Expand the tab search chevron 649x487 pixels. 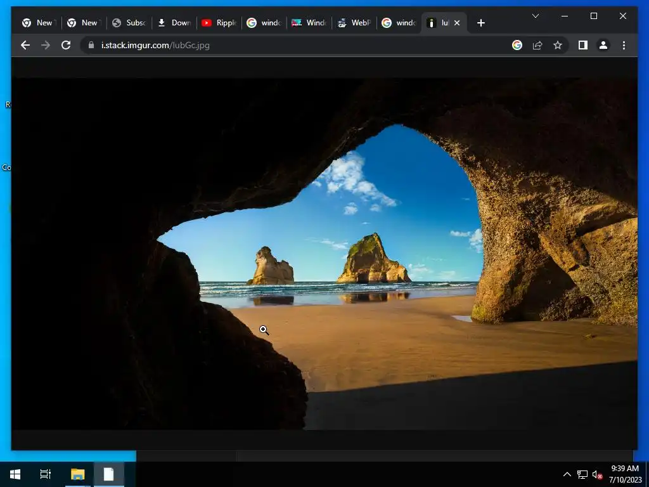pyautogui.click(x=536, y=16)
